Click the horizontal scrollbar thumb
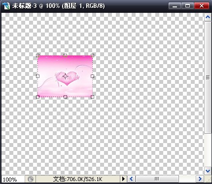Image resolution: width=212 pixels, height=184 pixels. coord(157,179)
